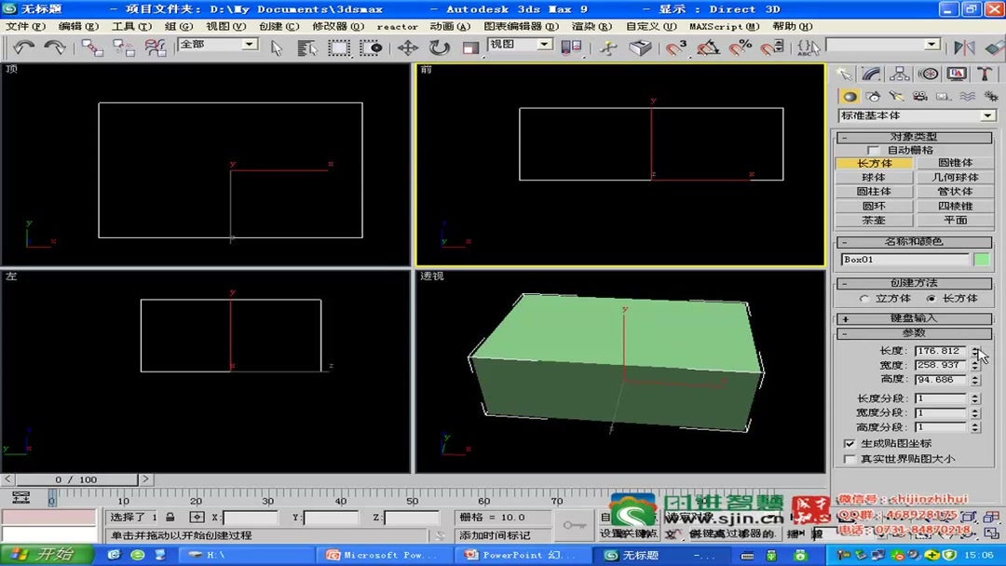The width and height of the screenshot is (1006, 566).
Task: Click the 圆锥体 primitive button
Action: point(956,162)
